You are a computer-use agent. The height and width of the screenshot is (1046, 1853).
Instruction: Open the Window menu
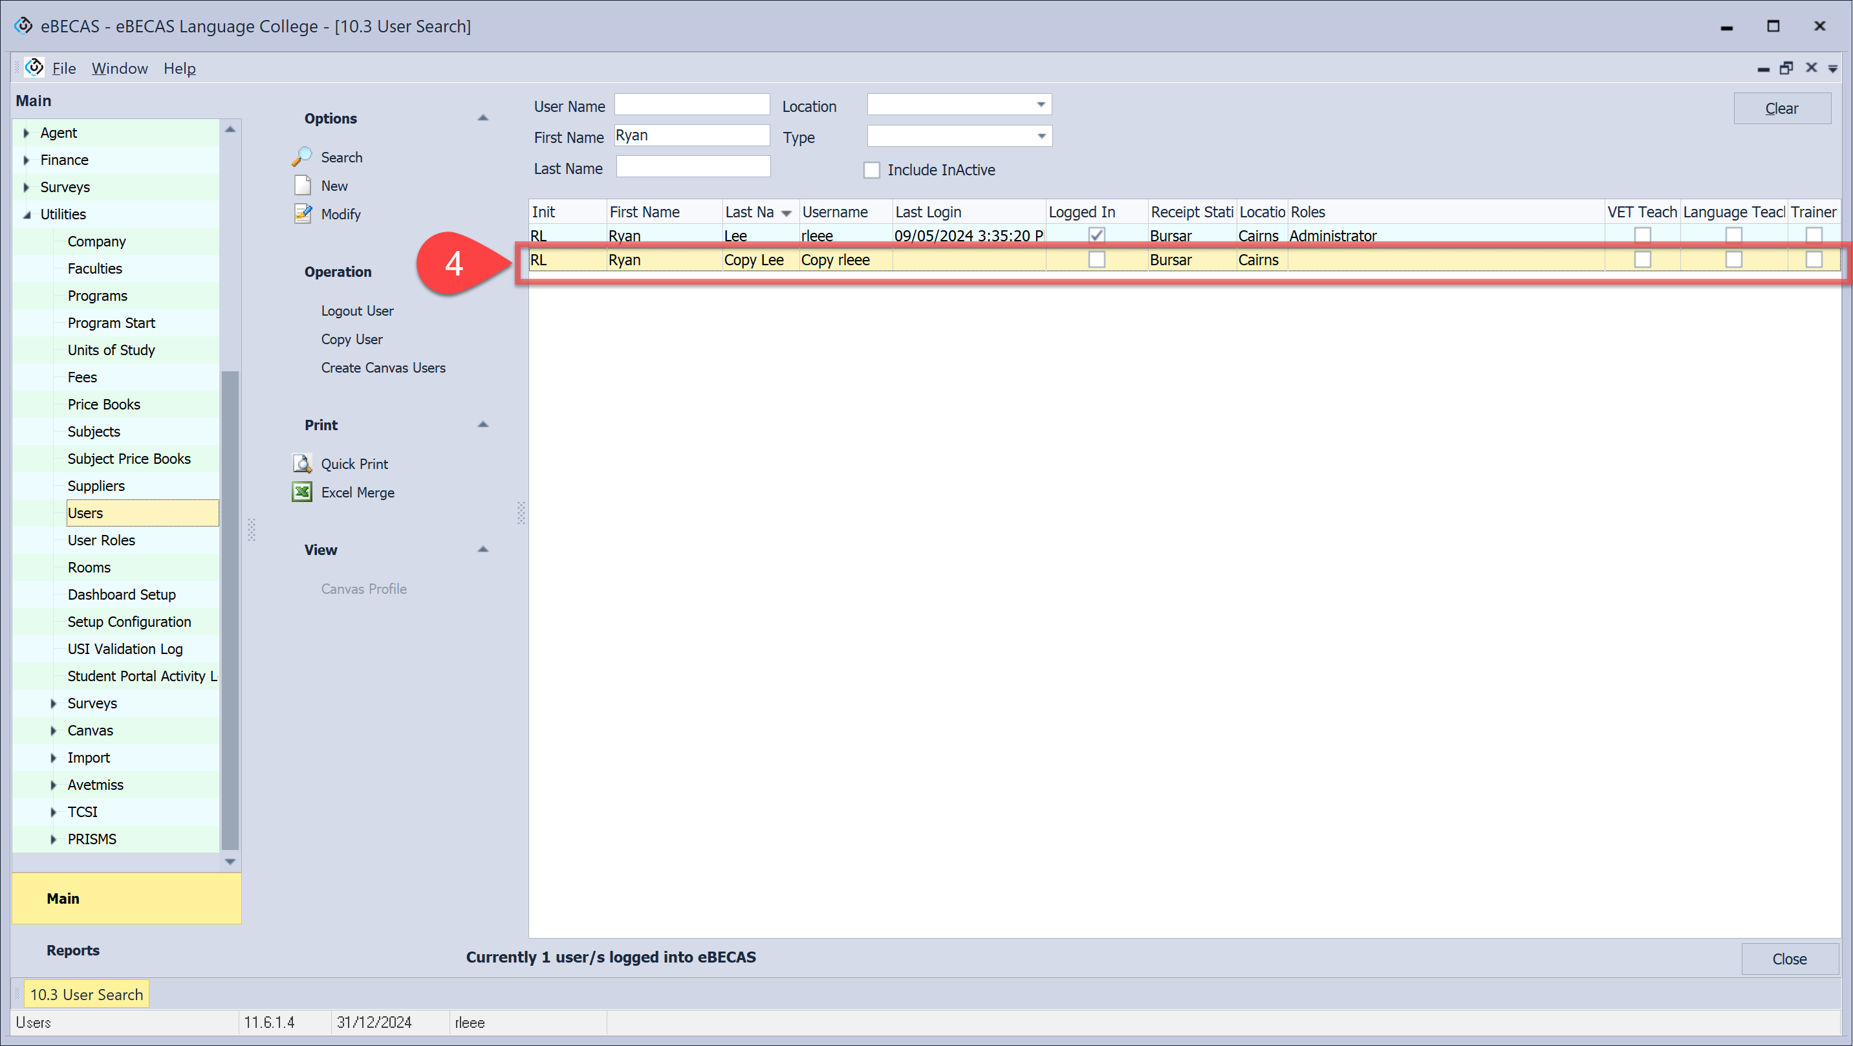click(120, 69)
